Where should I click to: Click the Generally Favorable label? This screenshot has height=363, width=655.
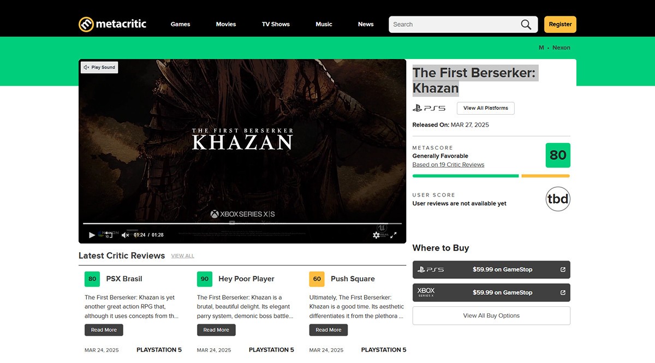click(440, 156)
